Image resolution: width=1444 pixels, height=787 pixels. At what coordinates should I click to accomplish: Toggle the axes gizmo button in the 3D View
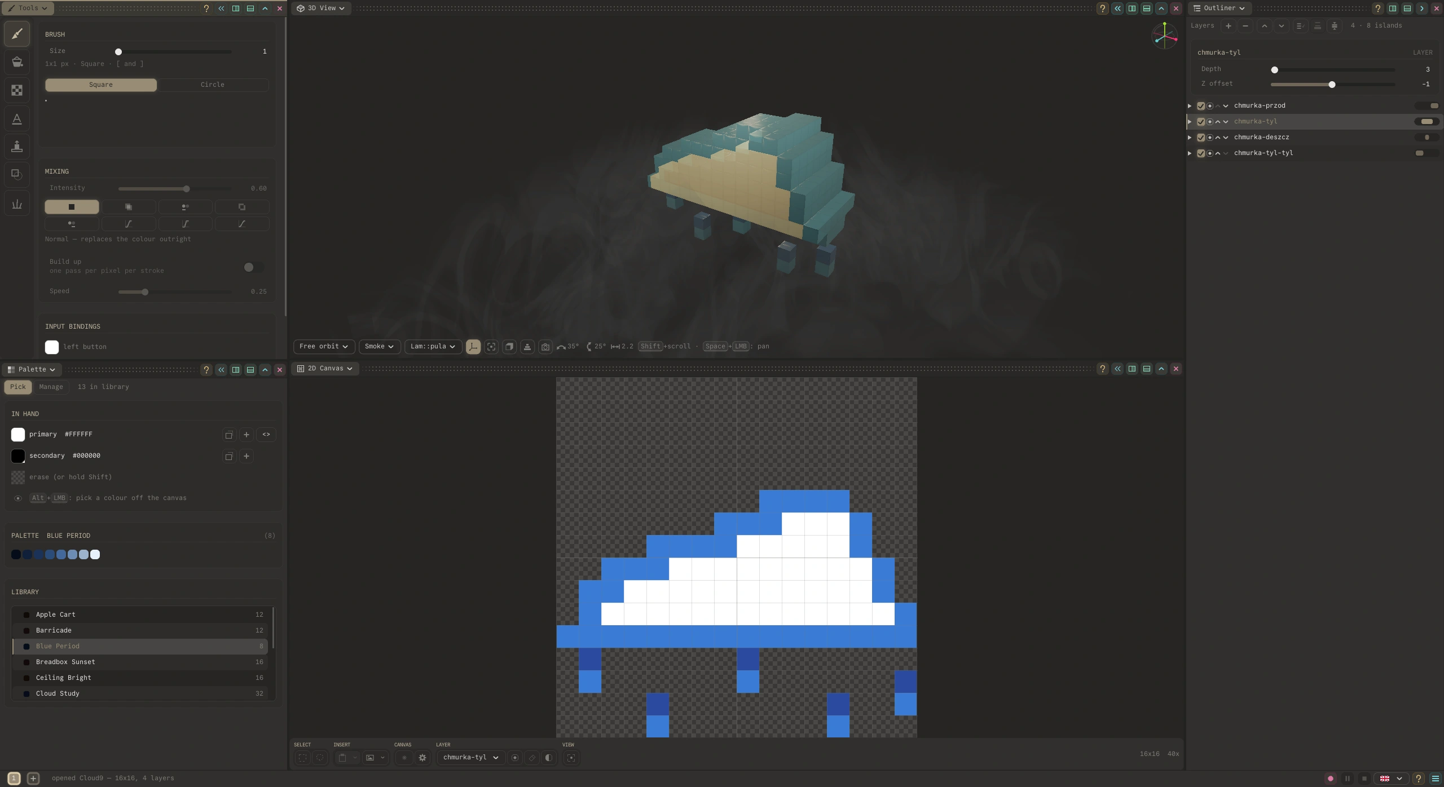click(x=473, y=347)
